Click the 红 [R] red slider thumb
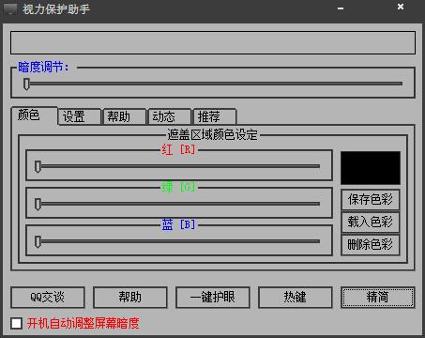This screenshot has width=425, height=338. click(x=38, y=167)
